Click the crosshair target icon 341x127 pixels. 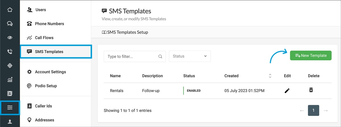click(x=10, y=65)
